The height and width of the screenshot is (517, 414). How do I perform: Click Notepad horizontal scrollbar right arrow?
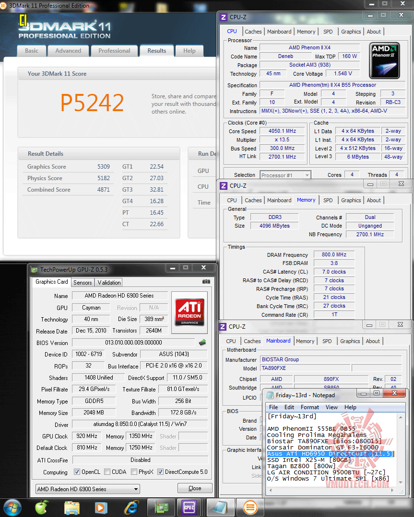click(x=393, y=490)
